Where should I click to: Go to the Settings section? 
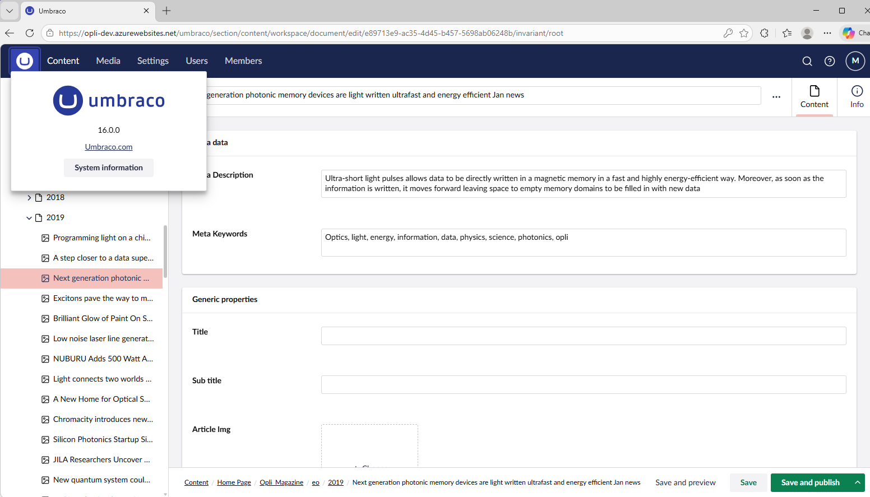152,61
